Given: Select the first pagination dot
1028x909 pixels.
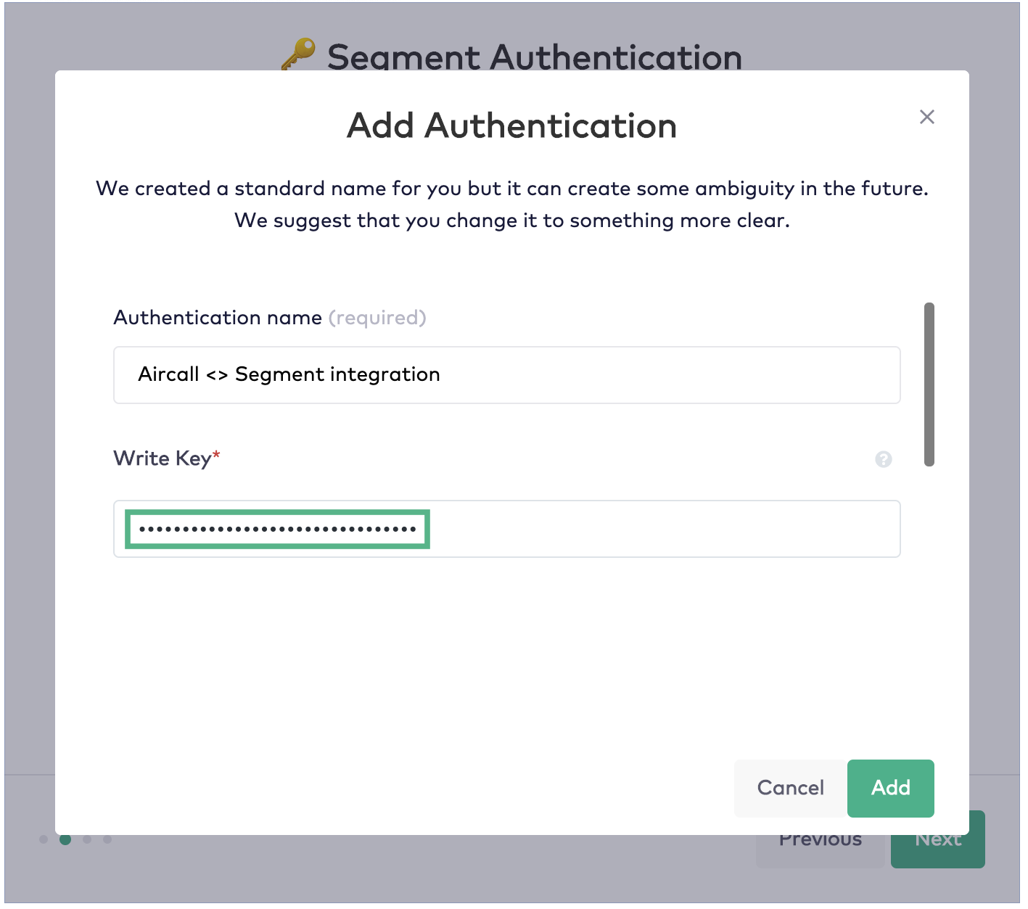Looking at the screenshot, I should point(45,839).
